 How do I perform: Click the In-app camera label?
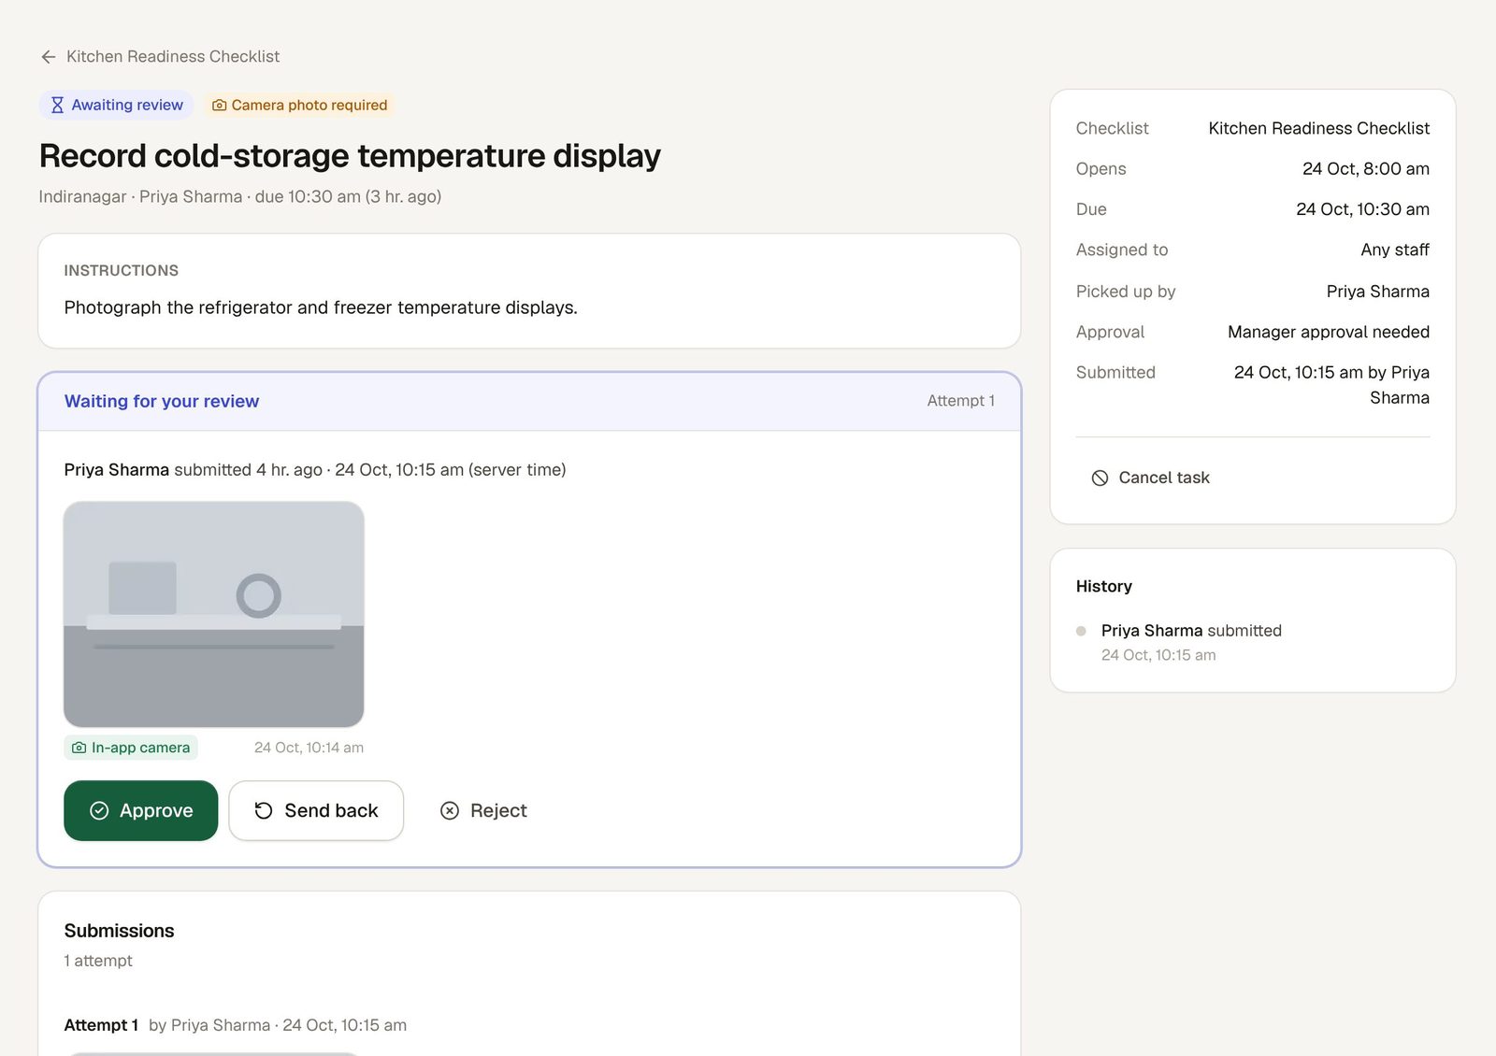[140, 748]
